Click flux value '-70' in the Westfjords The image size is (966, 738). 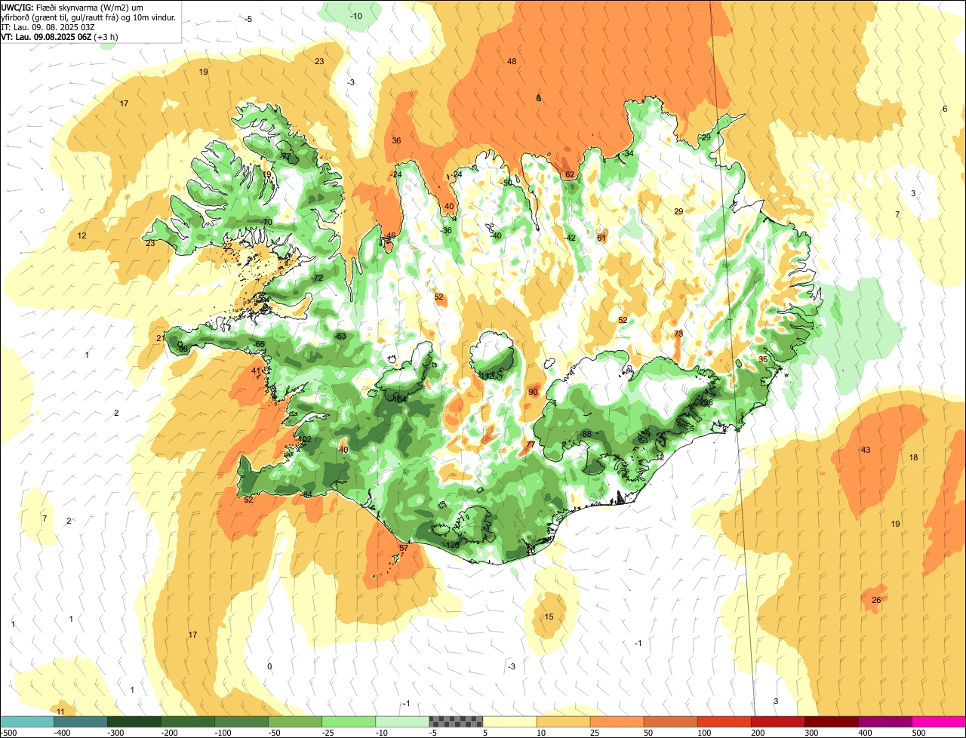266,222
